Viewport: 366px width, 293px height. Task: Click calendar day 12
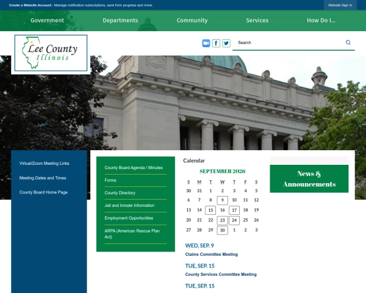pyautogui.click(x=256, y=200)
